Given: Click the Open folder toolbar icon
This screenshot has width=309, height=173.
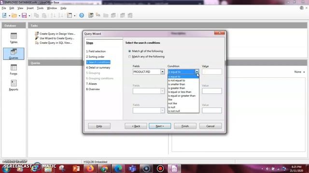Looking at the screenshot, I should coord(14,15).
